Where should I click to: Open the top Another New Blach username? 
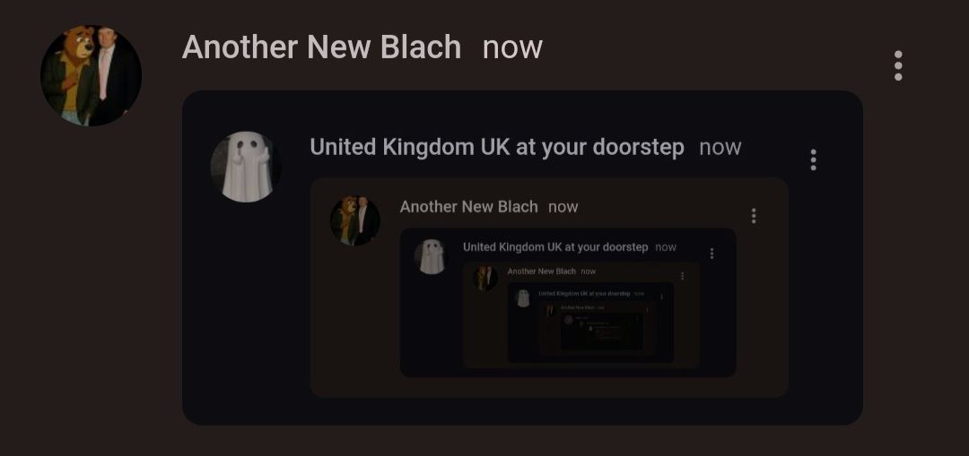click(321, 47)
